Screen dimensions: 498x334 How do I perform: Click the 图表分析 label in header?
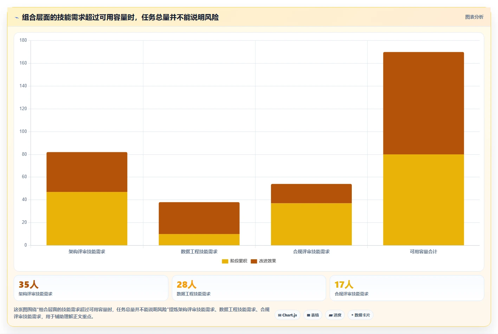[x=474, y=17]
